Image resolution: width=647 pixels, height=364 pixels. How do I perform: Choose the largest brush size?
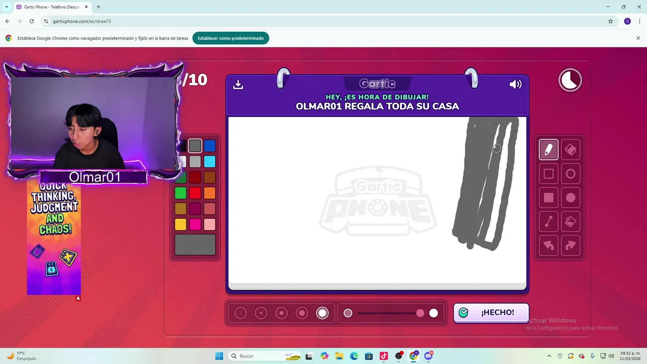tap(322, 313)
